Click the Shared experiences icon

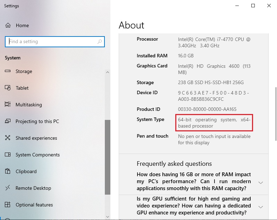pos(8,138)
